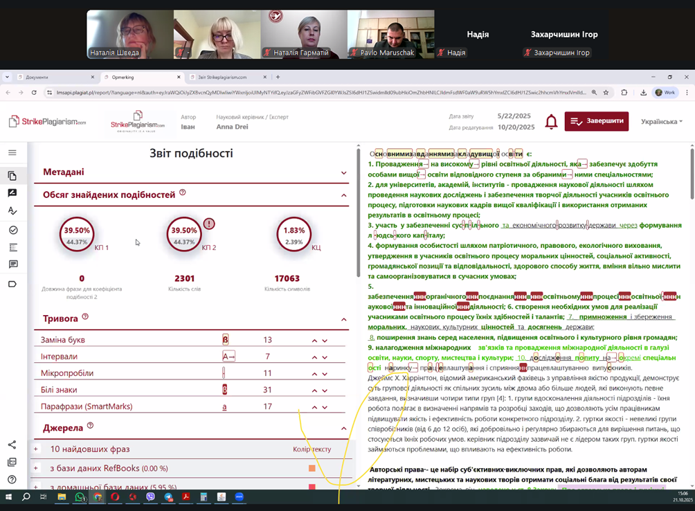The image size is (695, 511).
Task: Click the notifications bell icon
Action: [551, 122]
